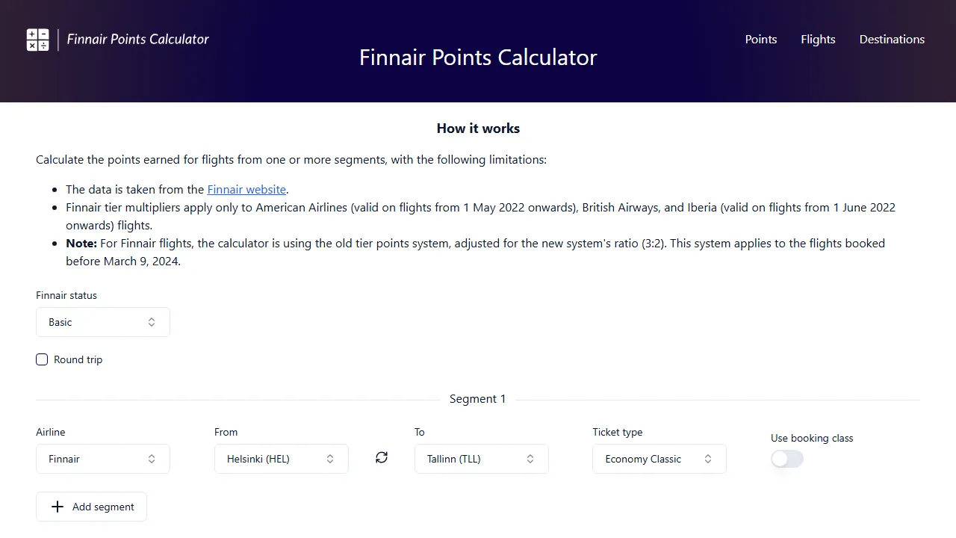
Task: Open the Destinations navigation item
Action: (892, 39)
